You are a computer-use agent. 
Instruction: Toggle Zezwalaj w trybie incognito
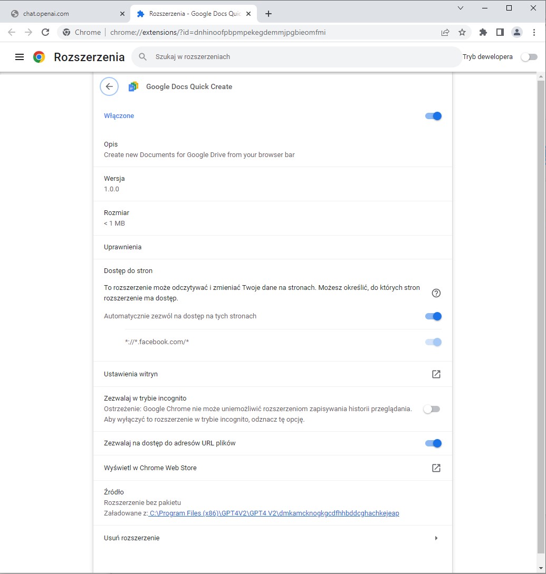432,409
